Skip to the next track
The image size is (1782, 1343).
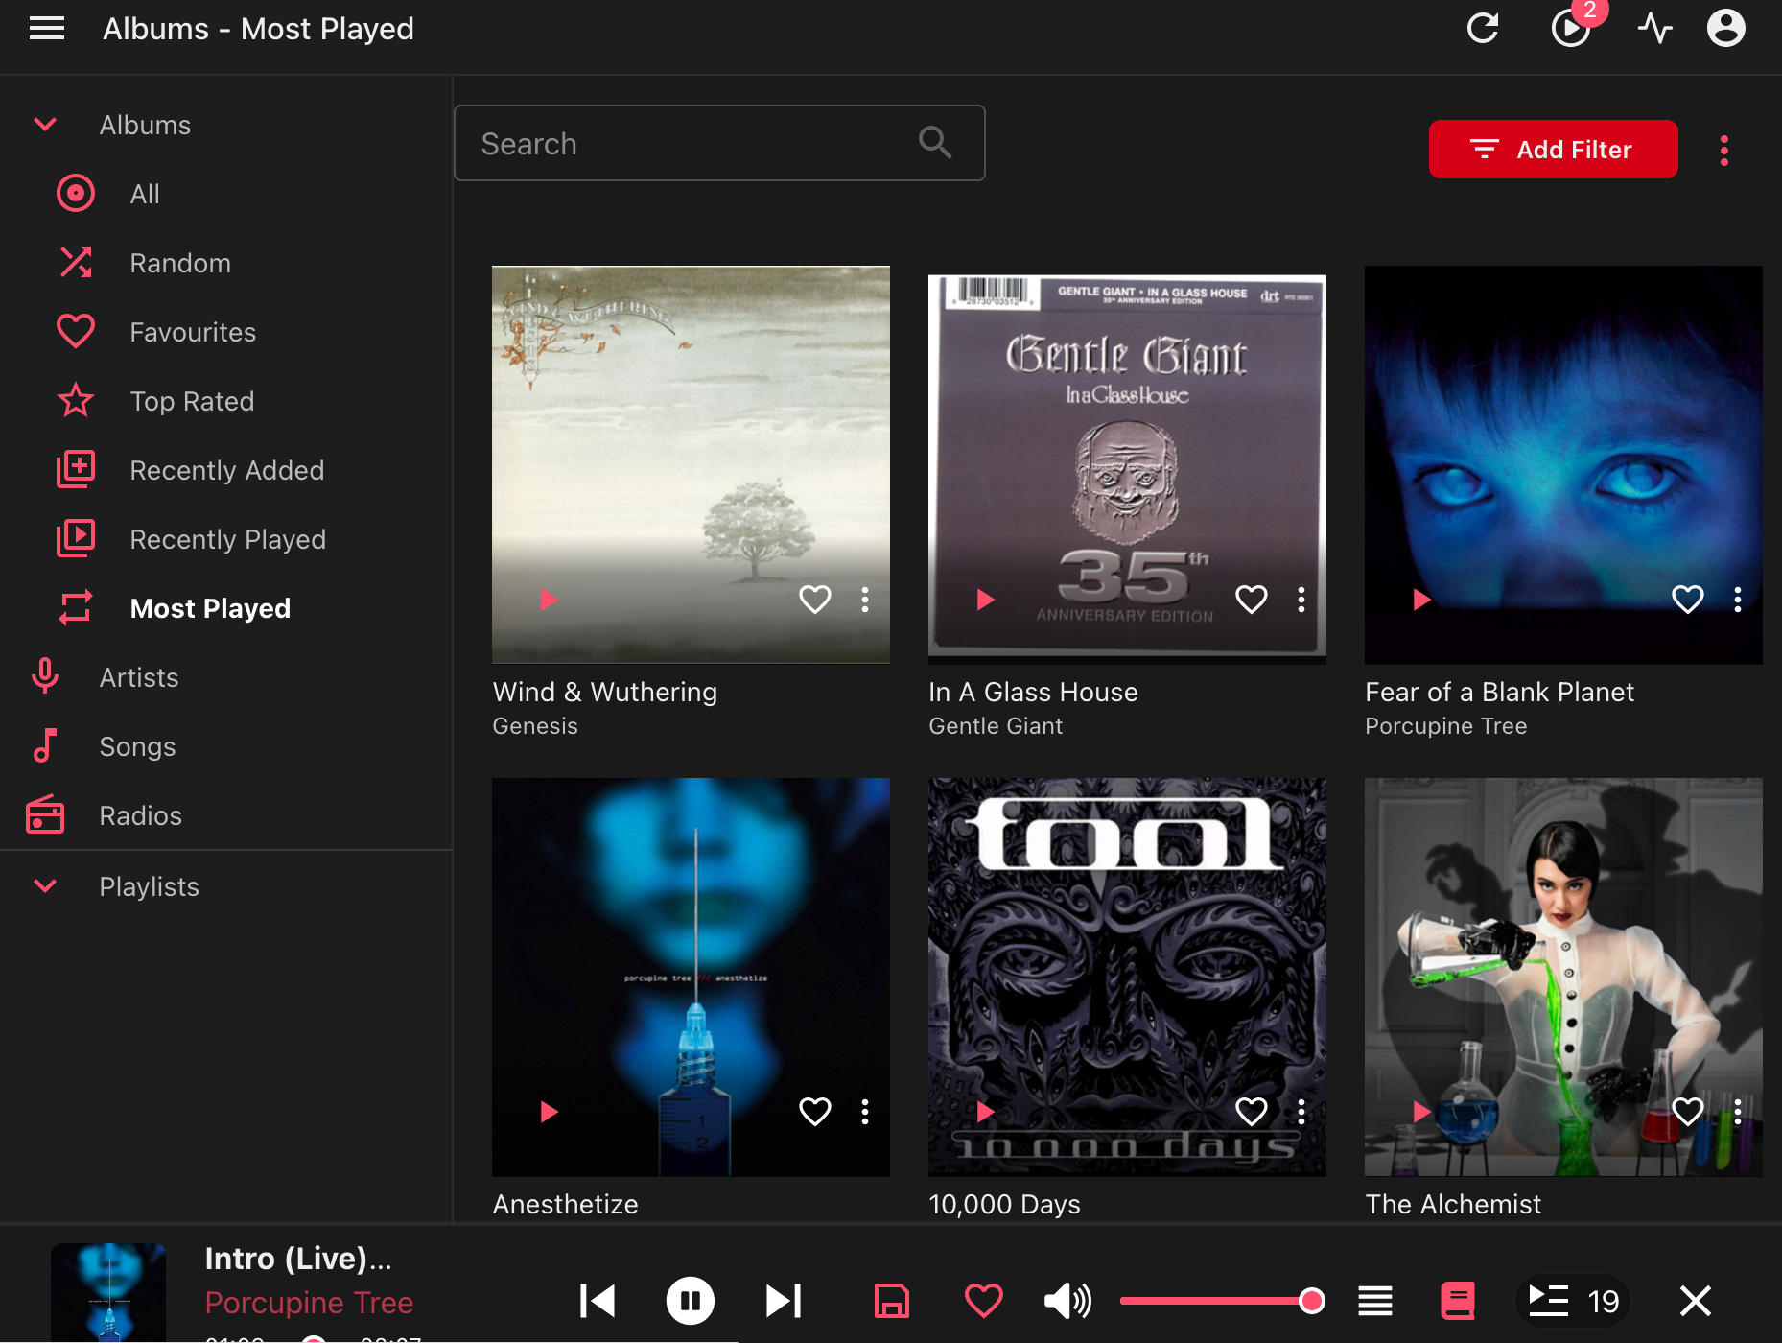[784, 1301]
